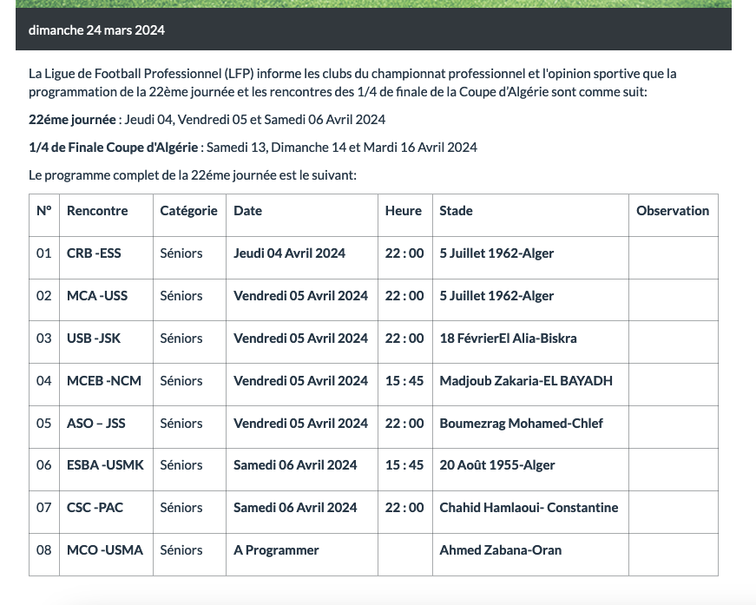Click the '1/4 de Finale Coupe d'Algérie' text

(115, 148)
